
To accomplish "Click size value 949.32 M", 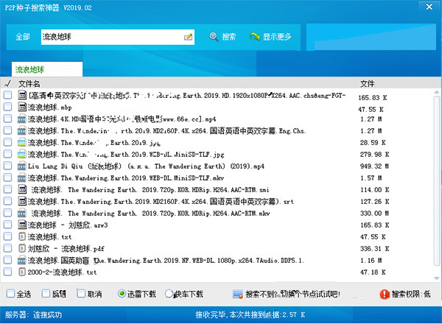I will (374, 166).
